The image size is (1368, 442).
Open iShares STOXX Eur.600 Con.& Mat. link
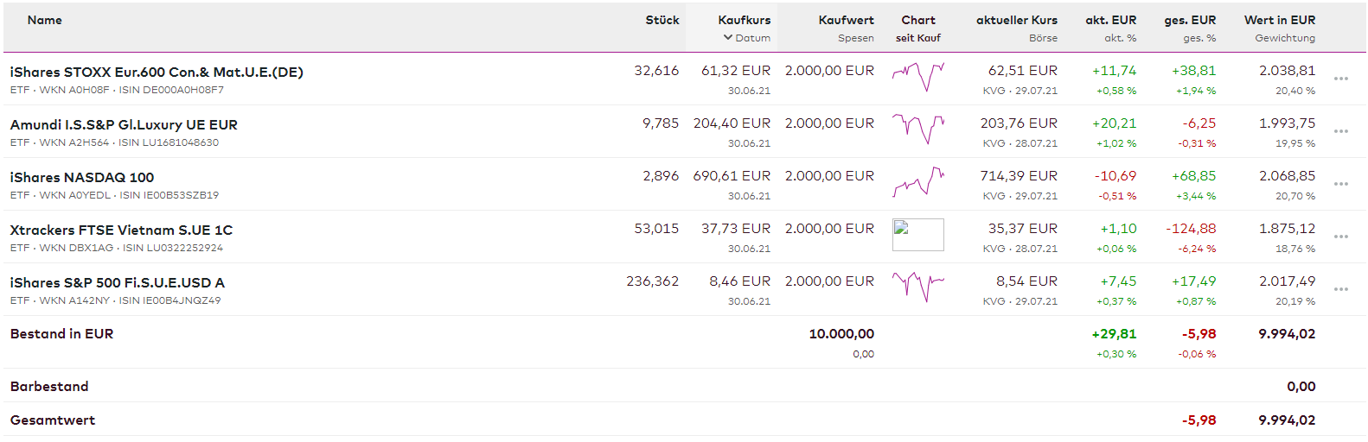[x=157, y=73]
